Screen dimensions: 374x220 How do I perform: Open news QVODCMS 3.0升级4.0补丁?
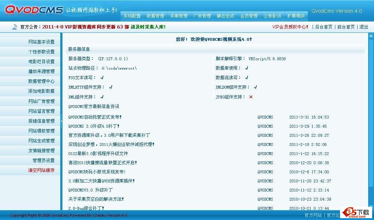coord(94,126)
